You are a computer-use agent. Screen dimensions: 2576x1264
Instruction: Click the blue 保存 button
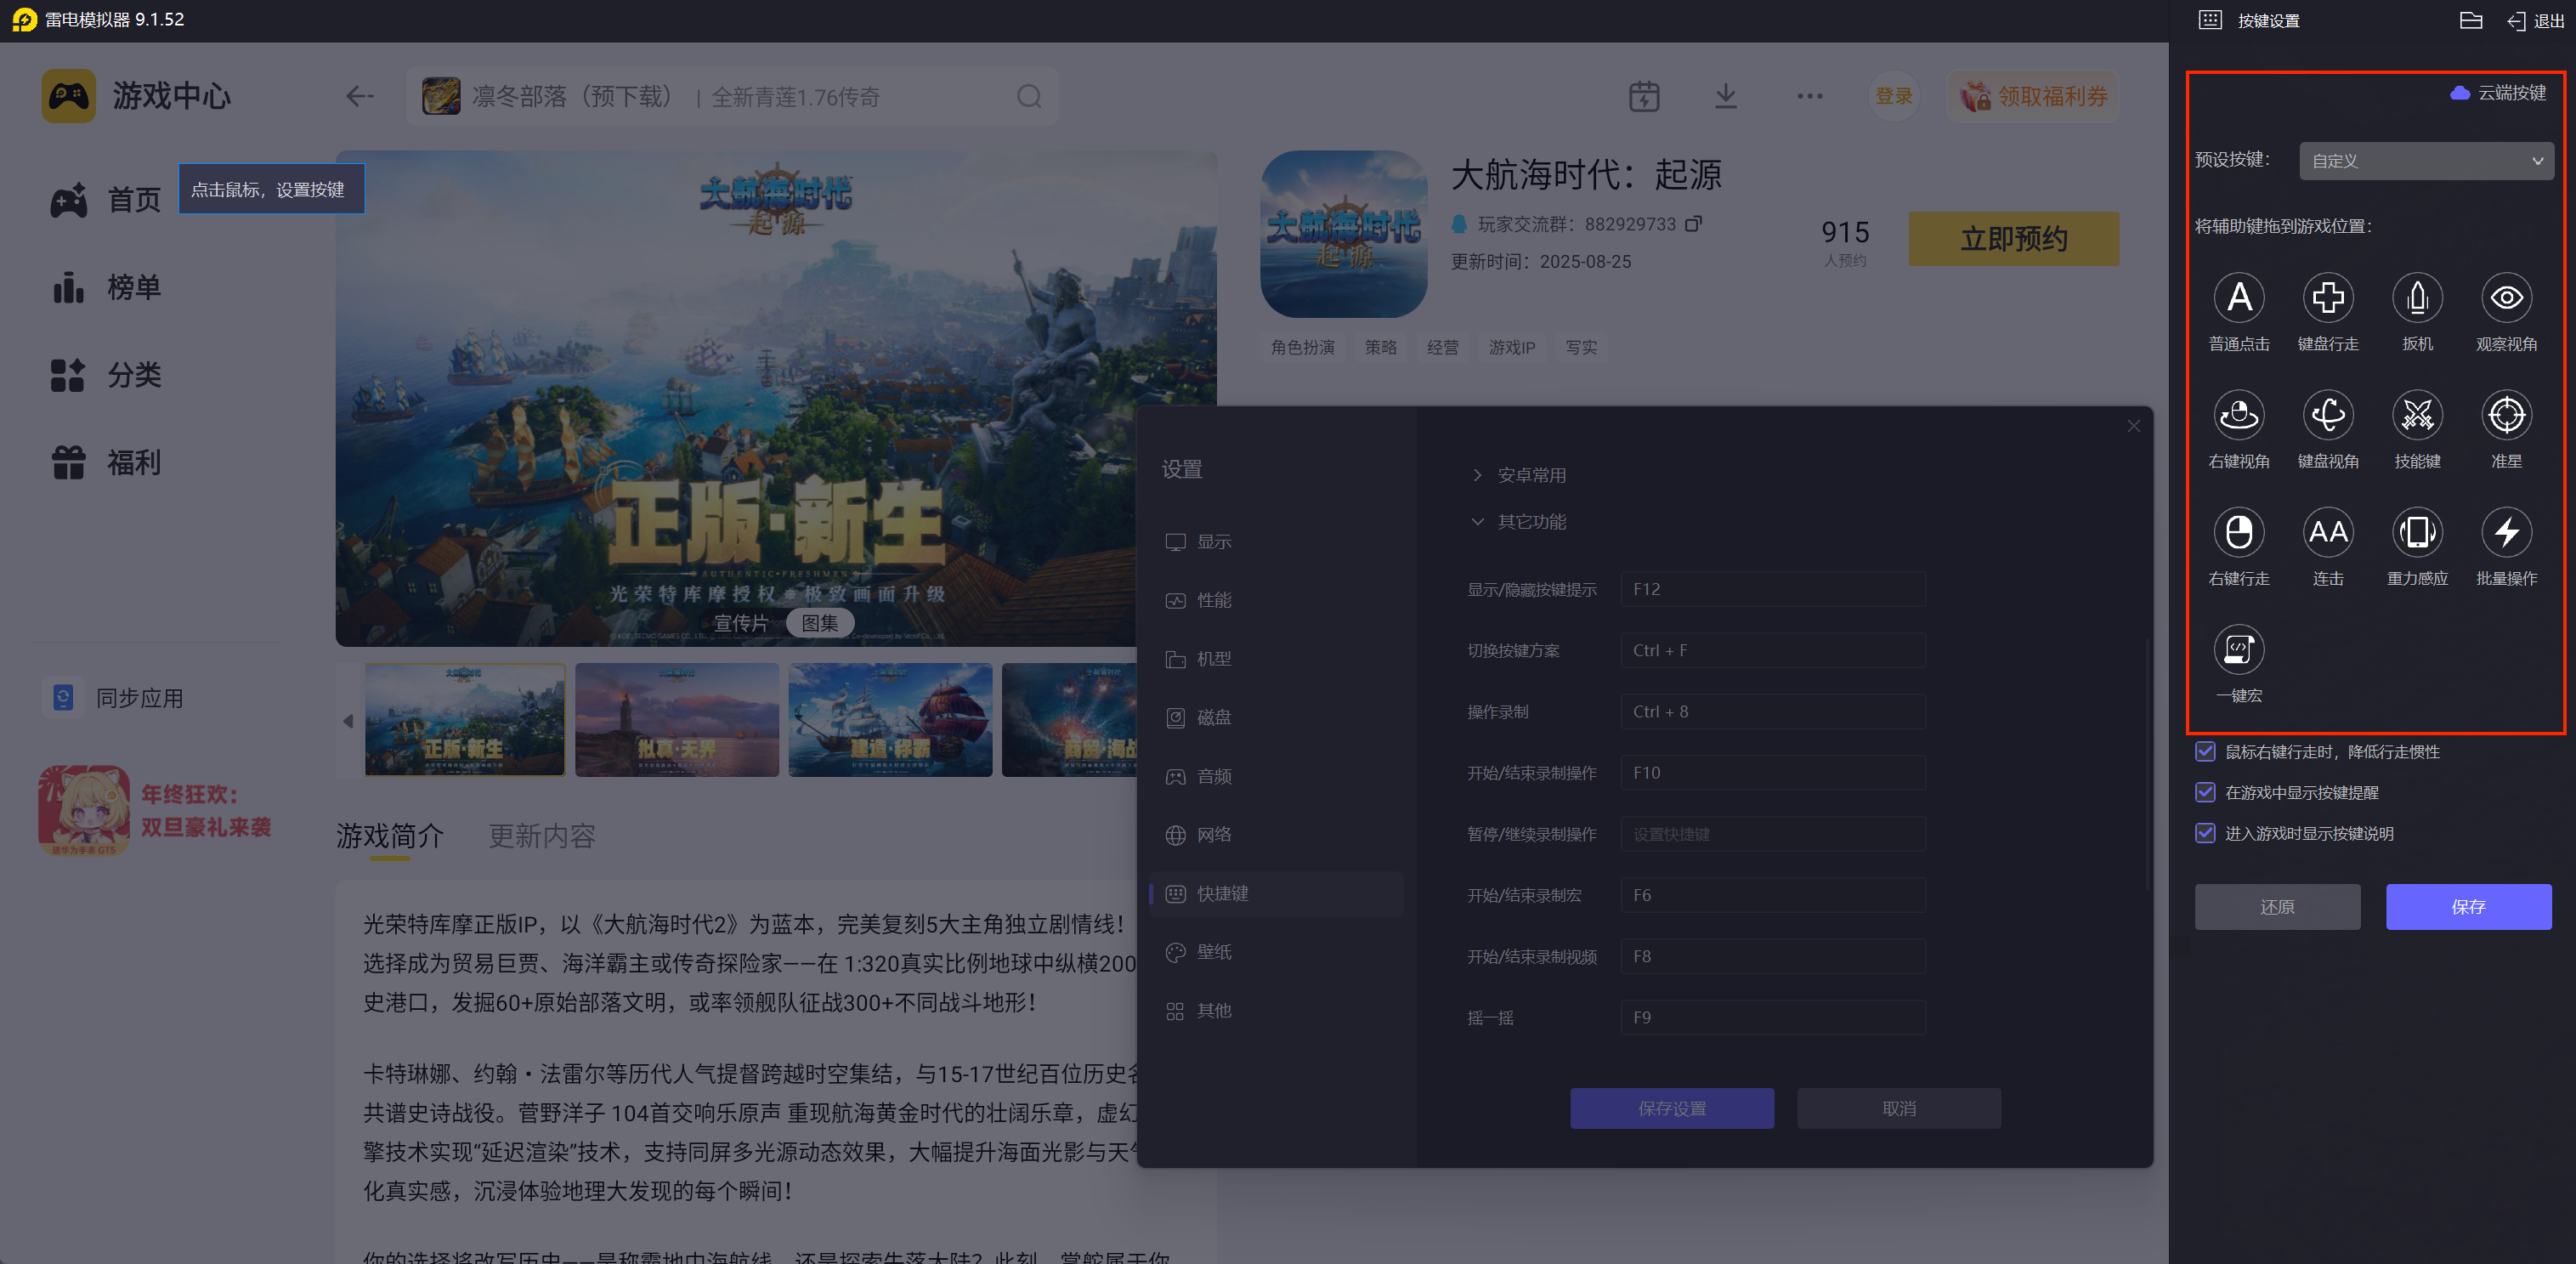[x=2467, y=906]
